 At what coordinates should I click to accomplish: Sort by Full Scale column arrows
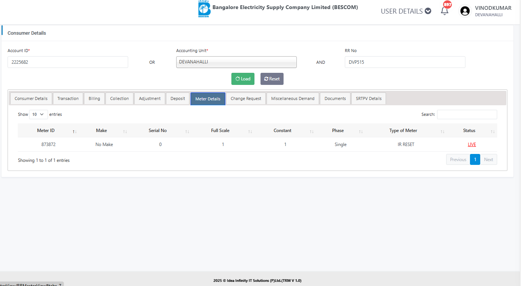(250, 131)
